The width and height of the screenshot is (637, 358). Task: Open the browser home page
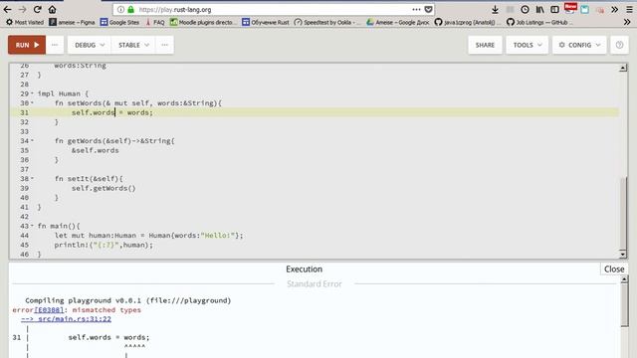pos(52,9)
